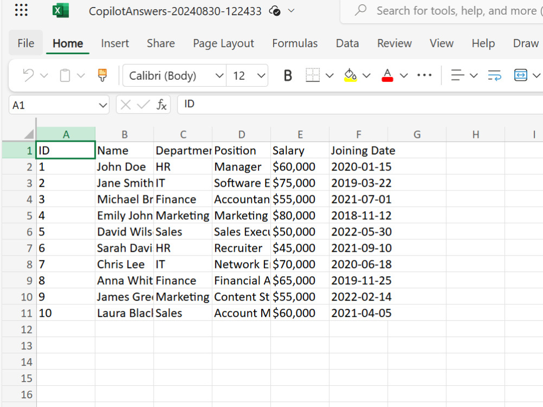
Task: Select the Salary header cell
Action: (300, 150)
